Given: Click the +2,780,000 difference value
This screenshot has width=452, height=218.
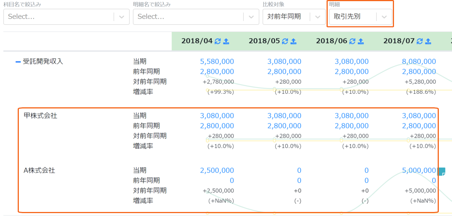Looking at the screenshot, I should (x=218, y=82).
